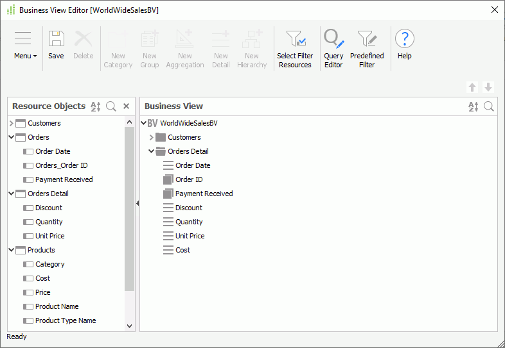Open the Menu dropdown

(x=25, y=56)
